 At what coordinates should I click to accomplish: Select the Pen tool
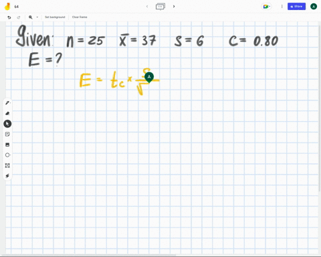point(7,103)
